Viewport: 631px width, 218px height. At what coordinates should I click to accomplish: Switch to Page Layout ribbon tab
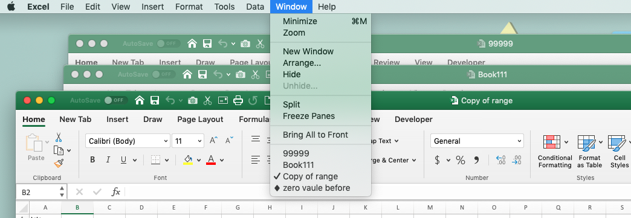(x=200, y=119)
